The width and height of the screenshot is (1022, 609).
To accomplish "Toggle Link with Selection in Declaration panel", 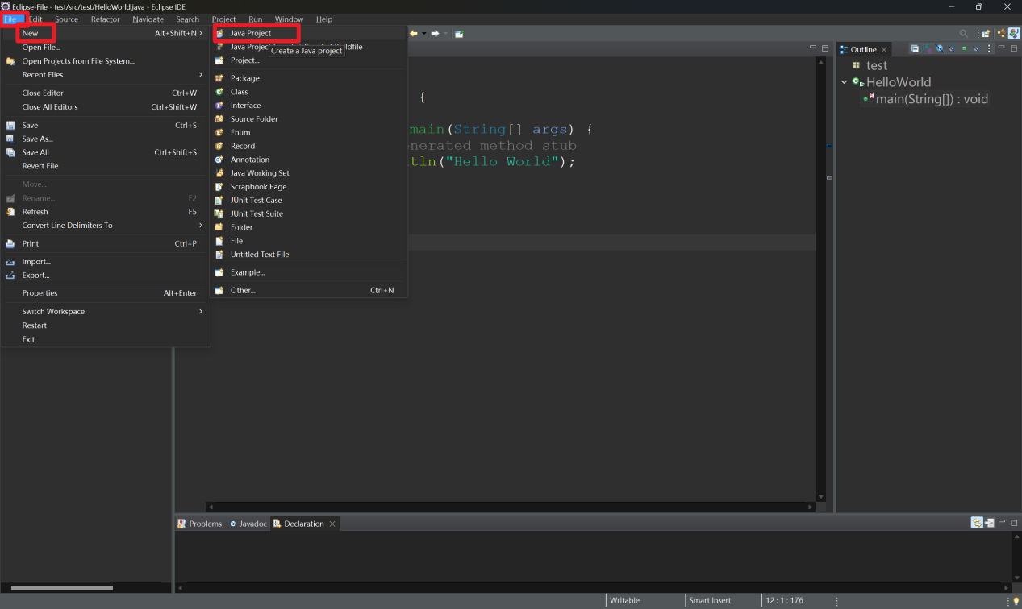I will (x=977, y=523).
